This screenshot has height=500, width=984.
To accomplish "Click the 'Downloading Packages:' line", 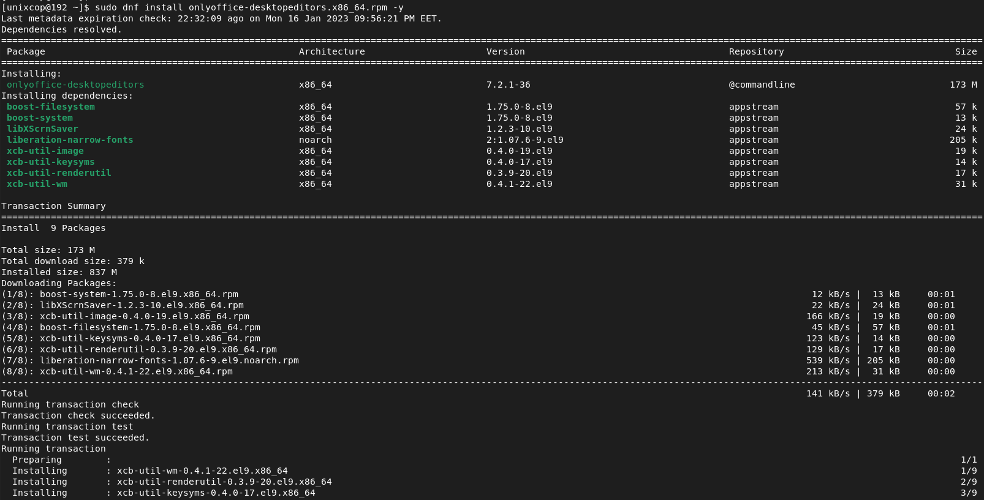I will [59, 283].
